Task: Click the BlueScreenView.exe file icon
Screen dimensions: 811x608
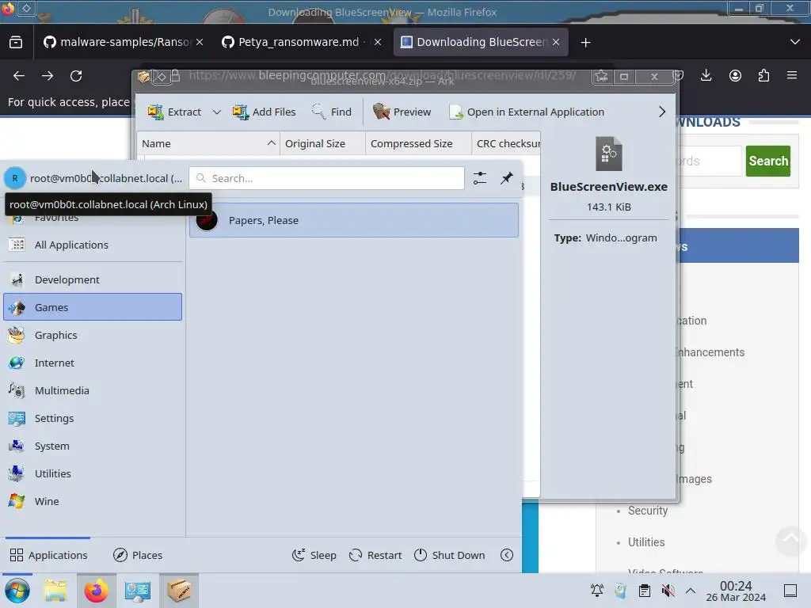Action: pyautogui.click(x=609, y=154)
